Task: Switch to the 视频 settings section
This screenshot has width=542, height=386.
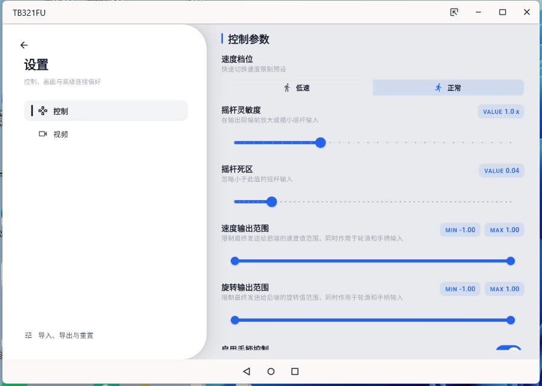Action: 106,134
